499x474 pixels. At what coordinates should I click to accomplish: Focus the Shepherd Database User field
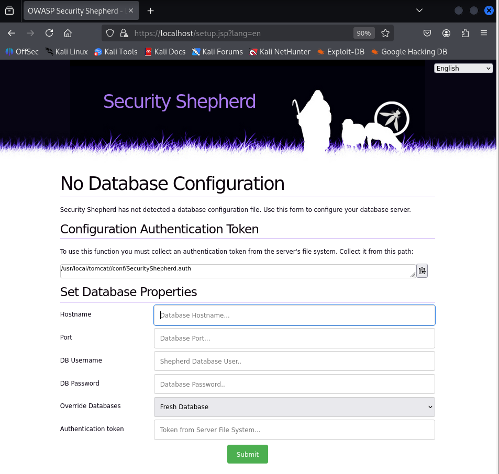tap(294, 361)
